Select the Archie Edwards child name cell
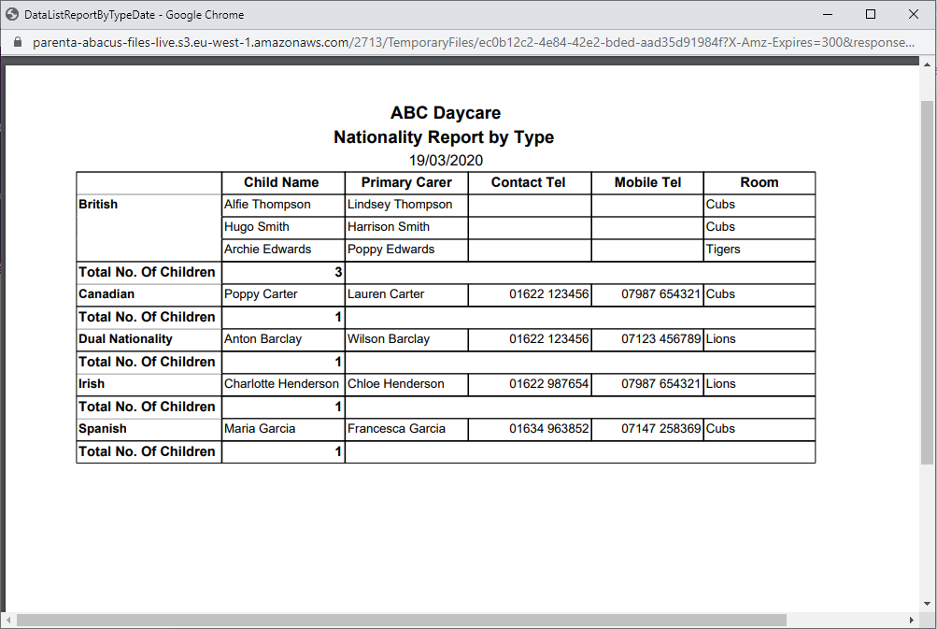 click(x=283, y=250)
